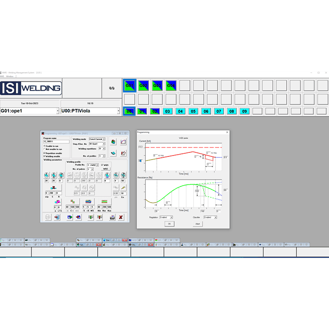Click the squeeze time electrode icon
The width and height of the screenshot is (329, 329).
click(47, 175)
